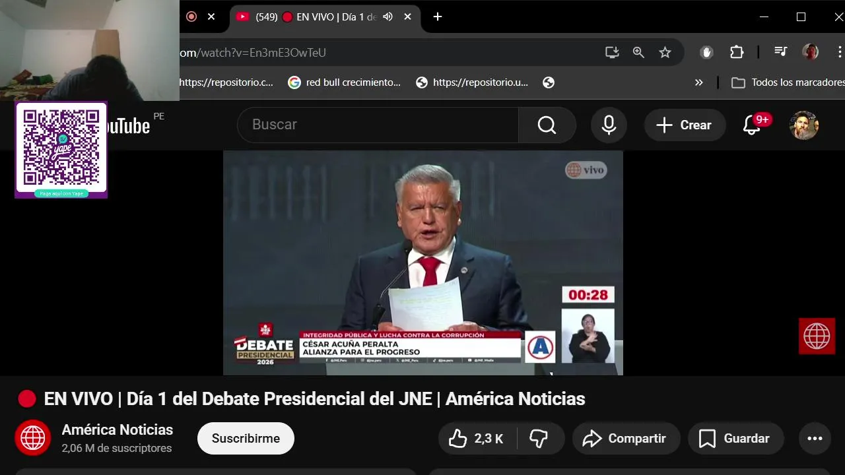Click the install app icon in address bar
Viewport: 845px width, 475px height.
(612, 53)
